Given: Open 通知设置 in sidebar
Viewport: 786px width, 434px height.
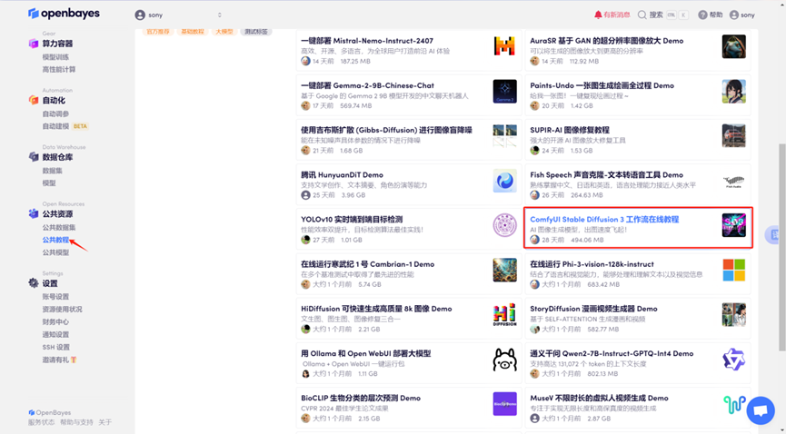Looking at the screenshot, I should click(55, 334).
